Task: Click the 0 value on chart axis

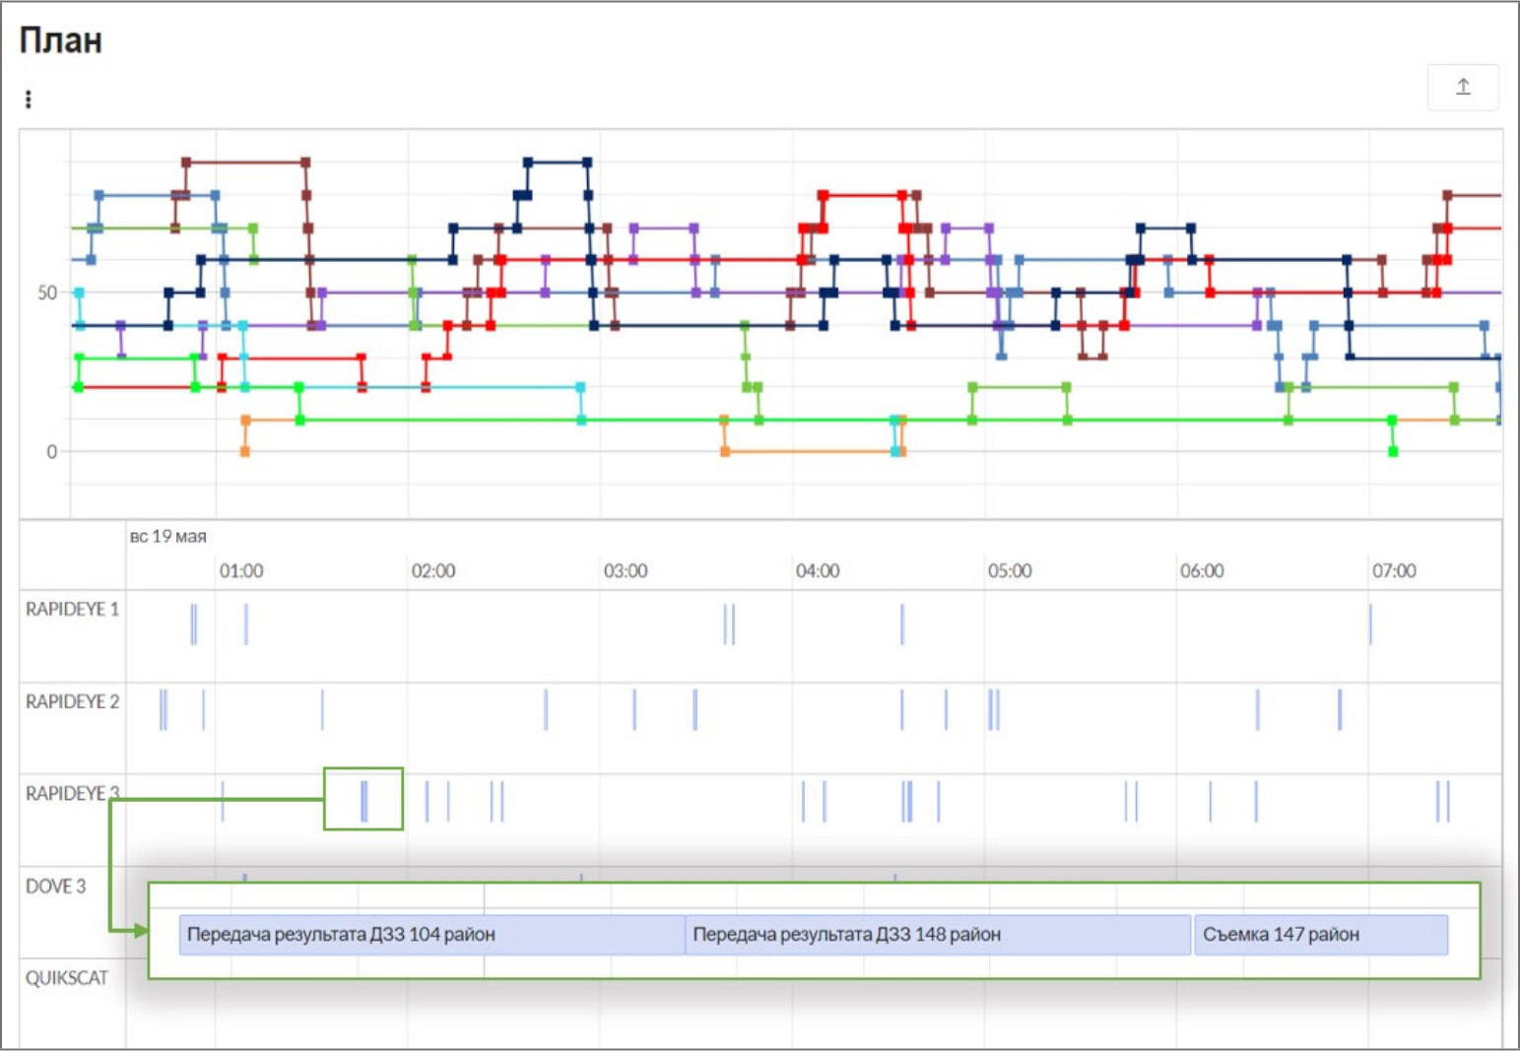Action: [x=52, y=452]
